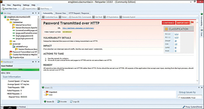This screenshot has width=204, height=109.
Task: Open the PCI 2.0 6.5.4 link
Action: click(x=176, y=34)
